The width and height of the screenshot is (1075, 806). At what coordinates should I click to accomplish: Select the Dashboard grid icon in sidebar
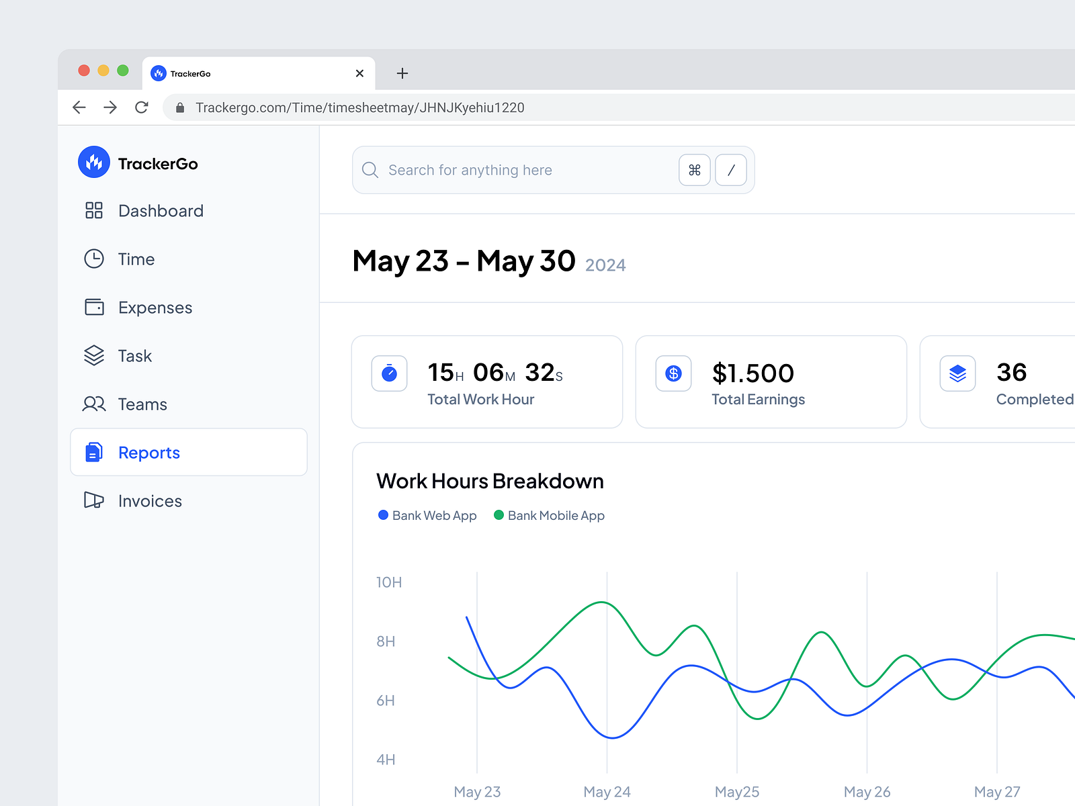click(94, 210)
